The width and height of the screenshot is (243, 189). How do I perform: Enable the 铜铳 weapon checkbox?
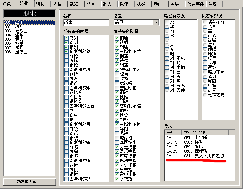(66, 129)
